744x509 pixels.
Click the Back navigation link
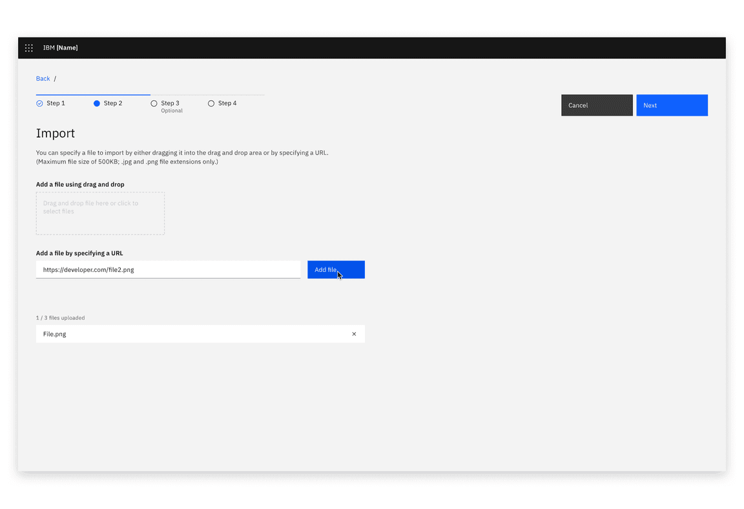pos(43,78)
